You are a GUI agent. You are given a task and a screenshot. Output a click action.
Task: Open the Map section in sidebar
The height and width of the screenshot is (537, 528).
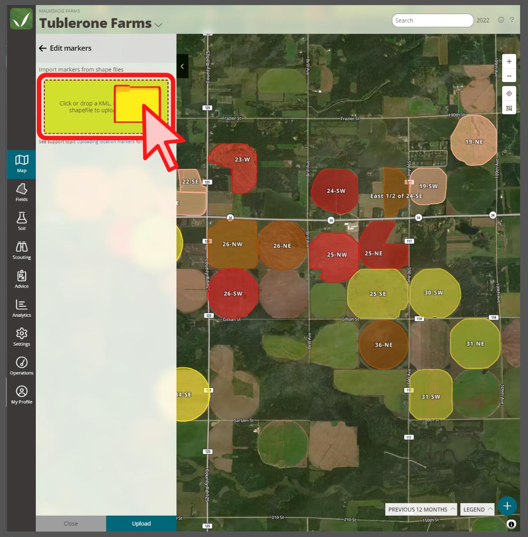pos(21,164)
